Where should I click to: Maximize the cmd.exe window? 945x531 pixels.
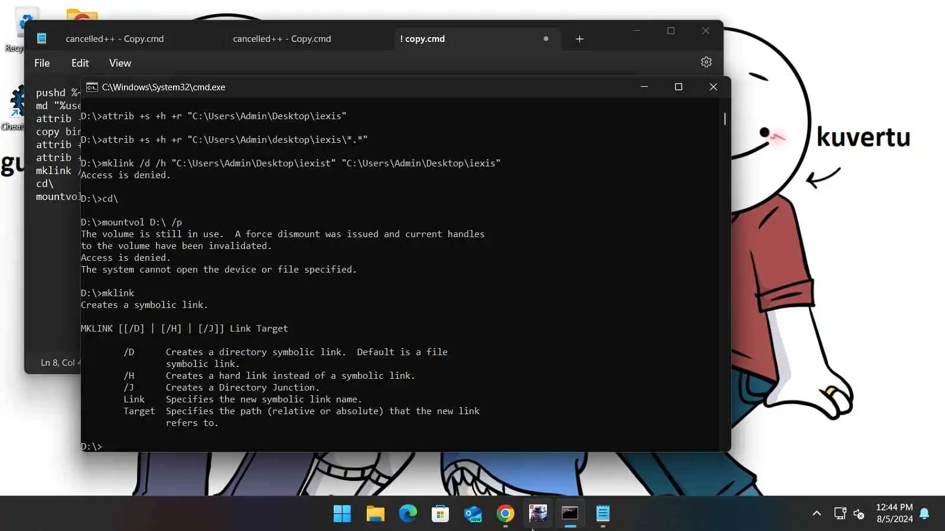coord(679,87)
